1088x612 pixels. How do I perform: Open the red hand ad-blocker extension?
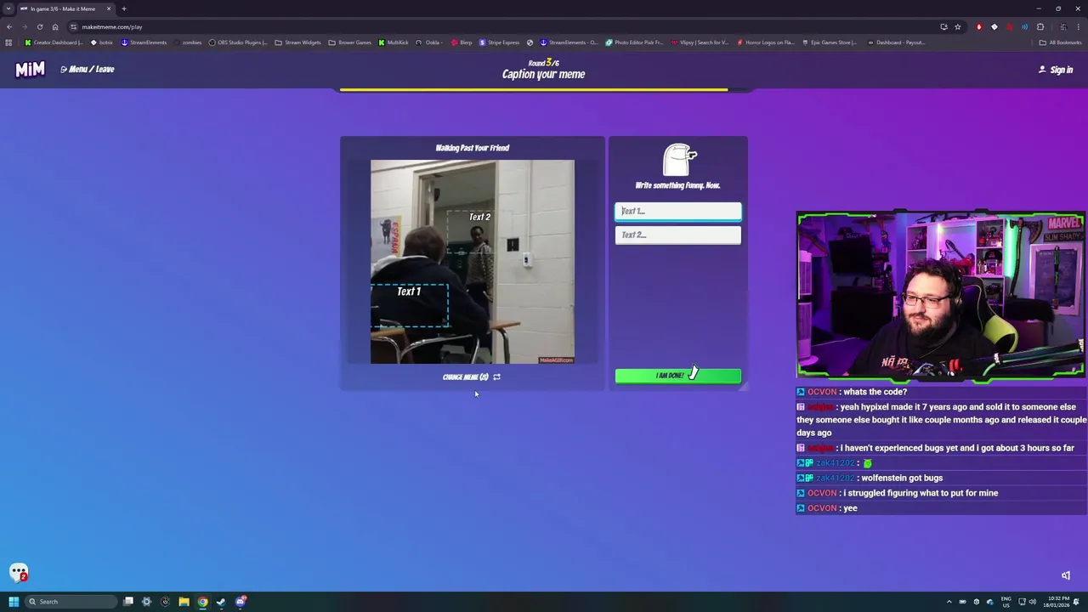(978, 26)
